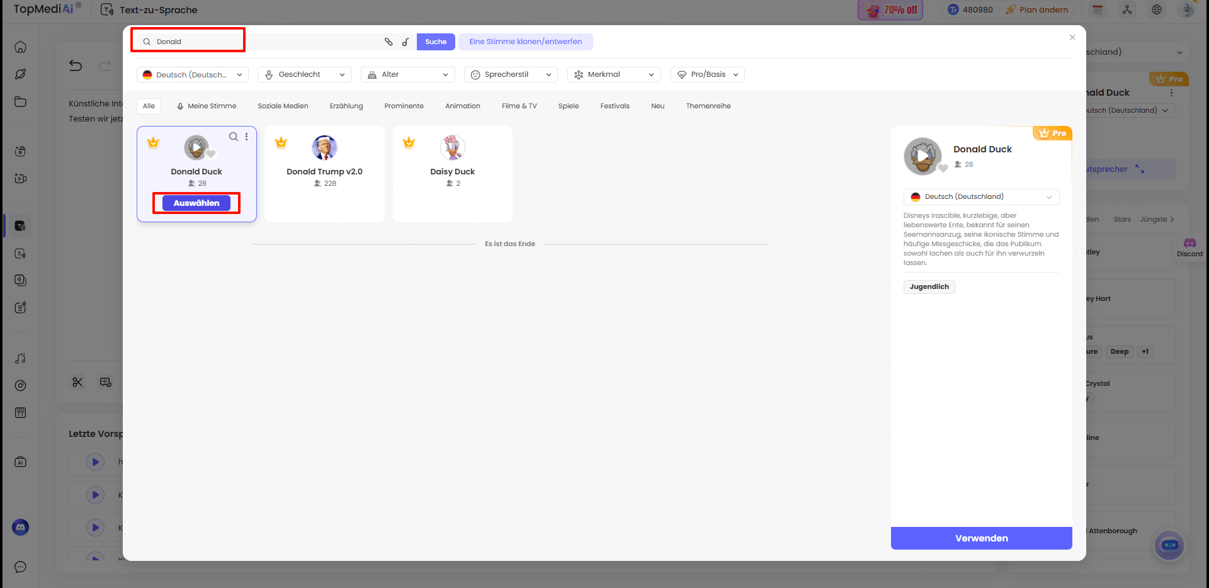Open the Sprecherstil filter dropdown
The height and width of the screenshot is (588, 1209).
[511, 74]
